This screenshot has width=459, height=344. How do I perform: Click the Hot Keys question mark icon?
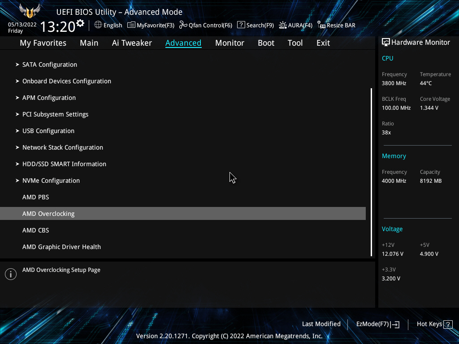447,324
